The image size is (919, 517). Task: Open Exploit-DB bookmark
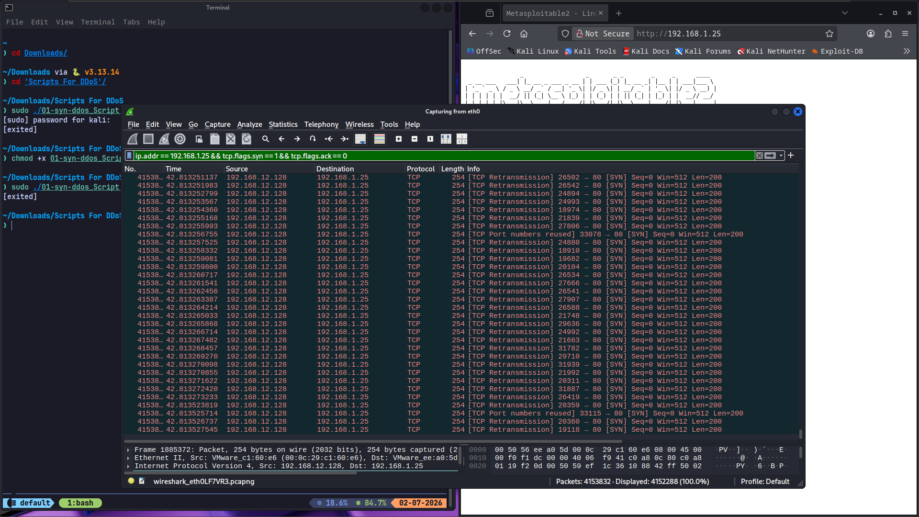pyautogui.click(x=837, y=51)
